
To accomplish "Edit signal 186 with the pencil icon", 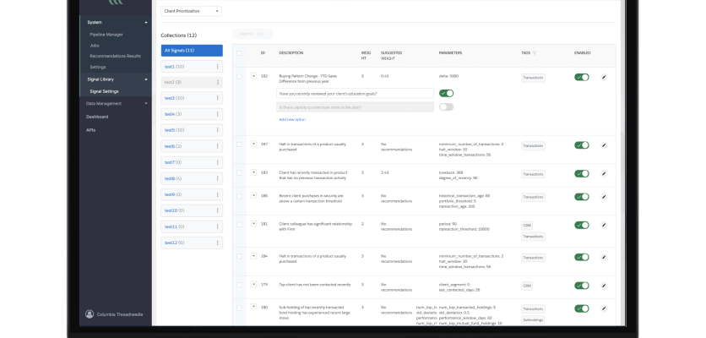I will (604, 197).
